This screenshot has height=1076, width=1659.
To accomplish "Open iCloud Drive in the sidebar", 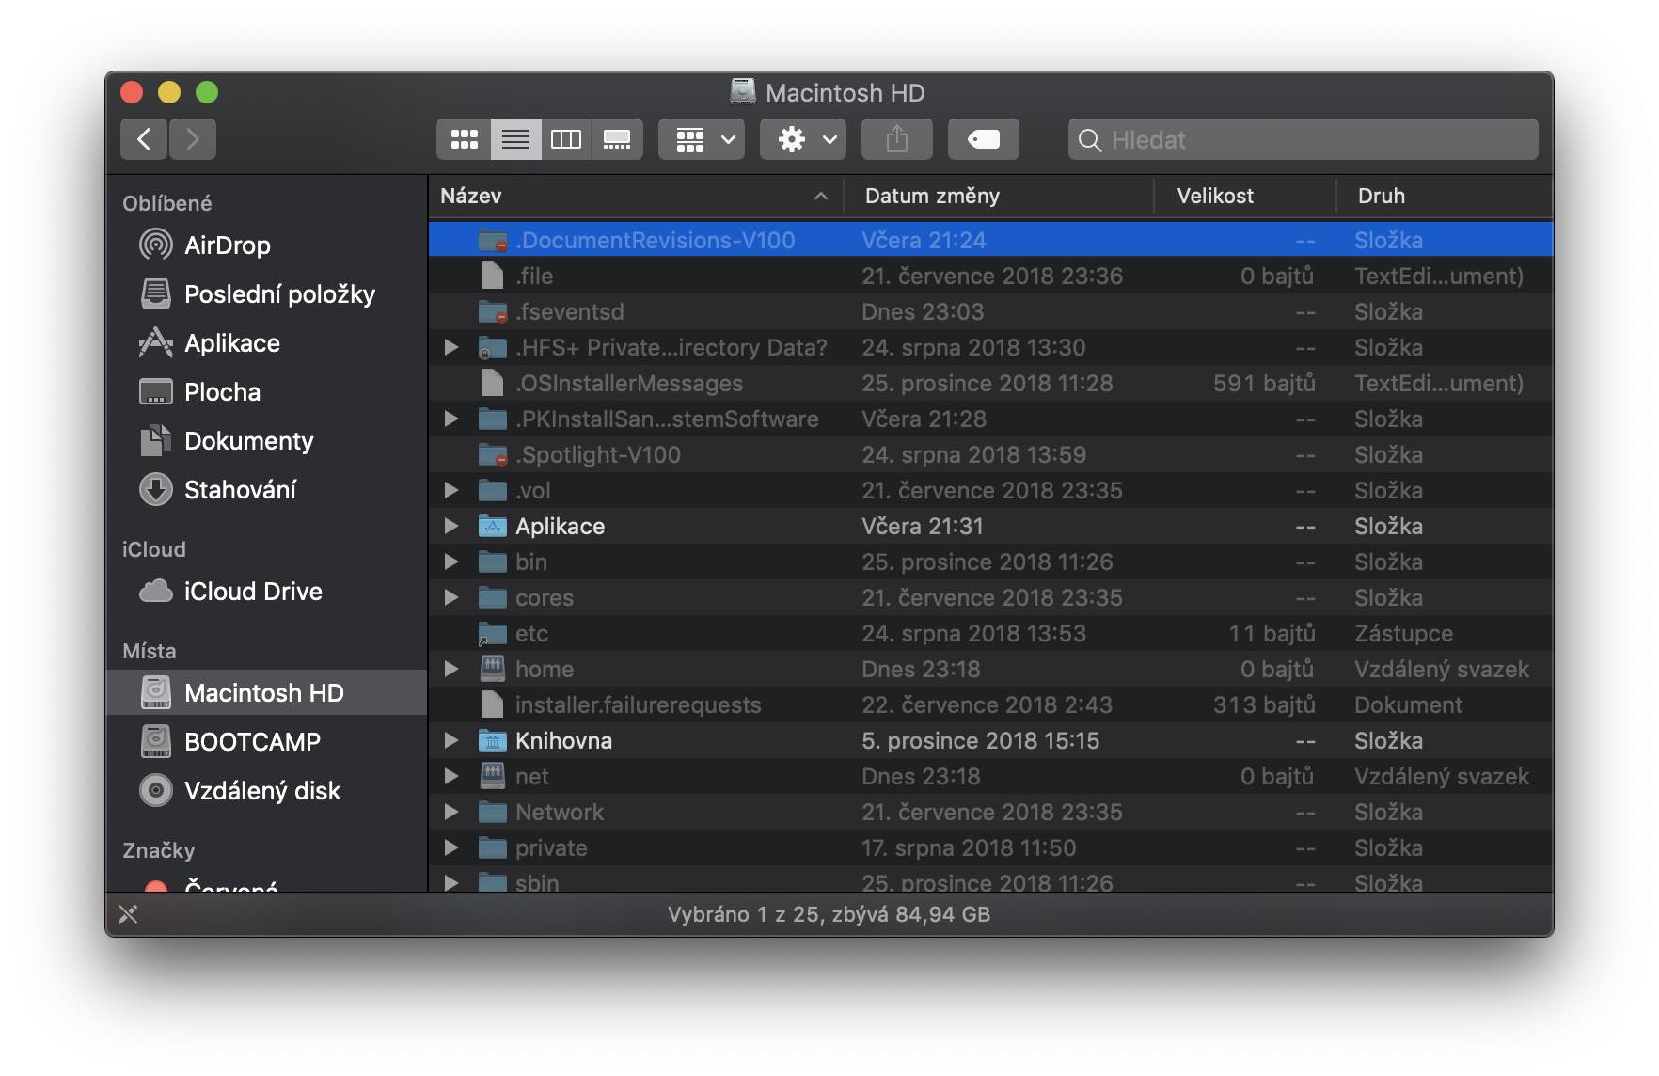I will [267, 592].
